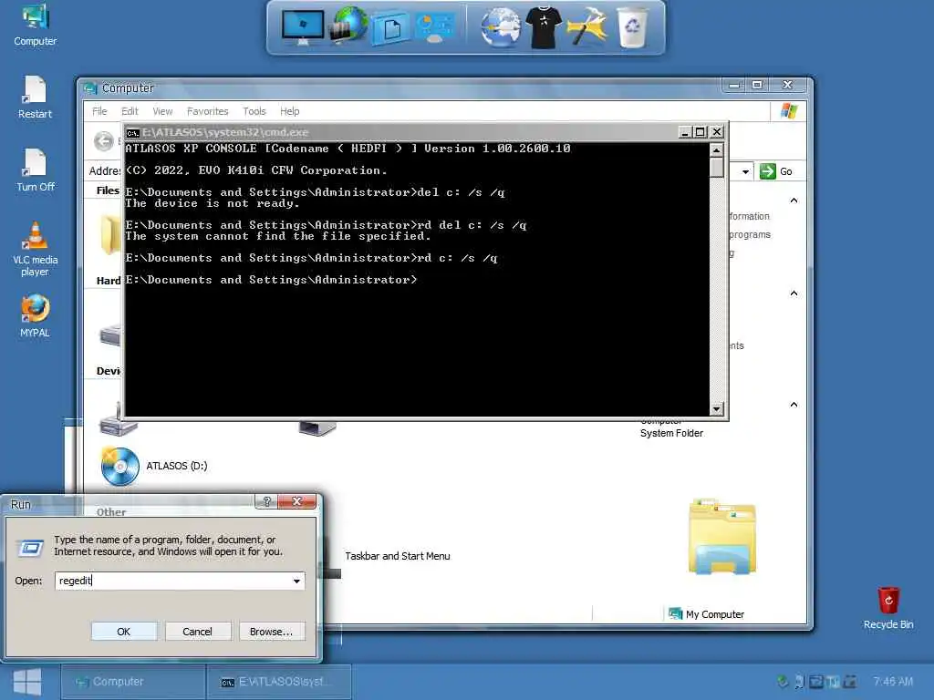Close the Run dialog
Screen dimensions: 934x700
click(296, 502)
